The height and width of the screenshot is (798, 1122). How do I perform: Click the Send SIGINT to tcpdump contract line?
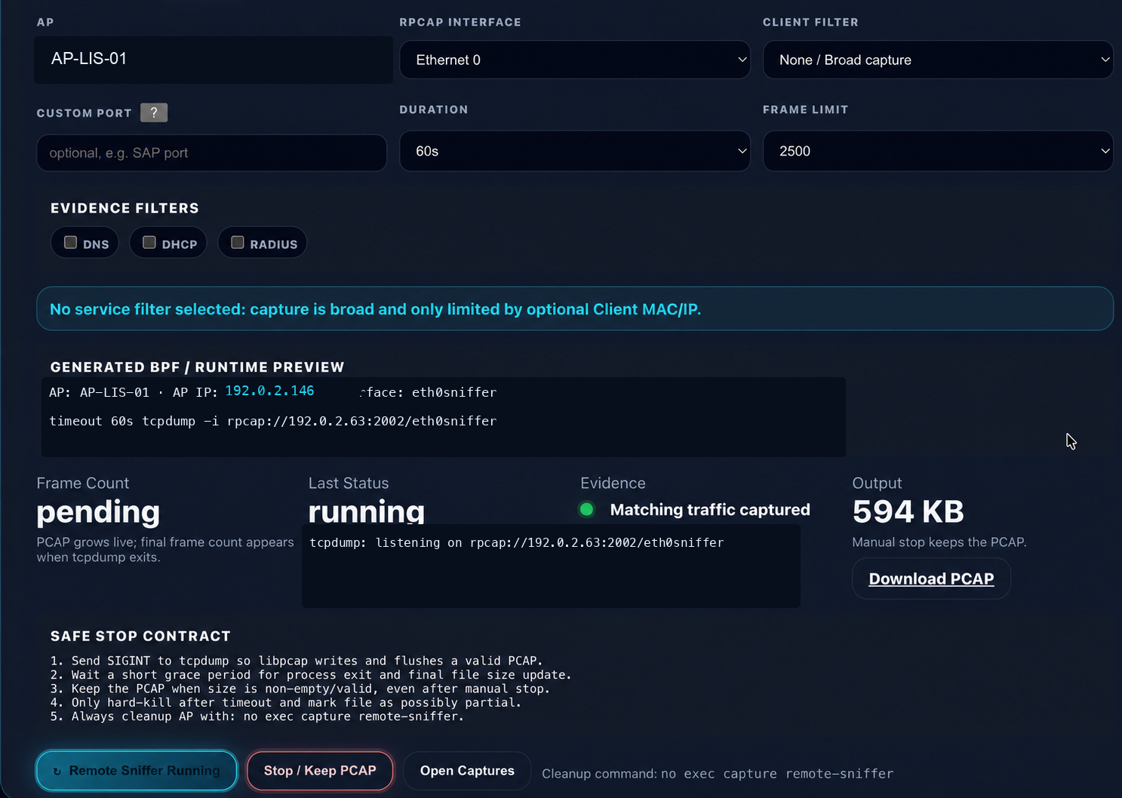[x=297, y=661]
